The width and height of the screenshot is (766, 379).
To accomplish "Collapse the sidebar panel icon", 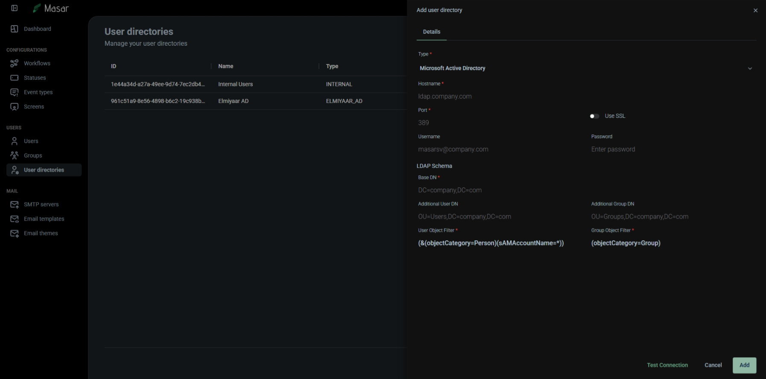I will [x=14, y=8].
